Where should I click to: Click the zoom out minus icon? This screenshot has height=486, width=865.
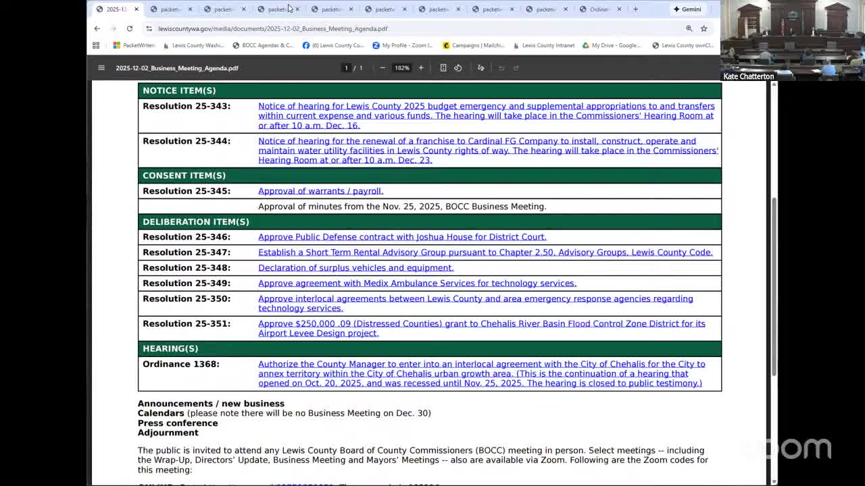[x=382, y=67]
